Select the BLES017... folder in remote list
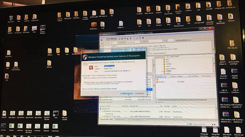Viewport: 245px width, 137px height. click(x=162, y=82)
